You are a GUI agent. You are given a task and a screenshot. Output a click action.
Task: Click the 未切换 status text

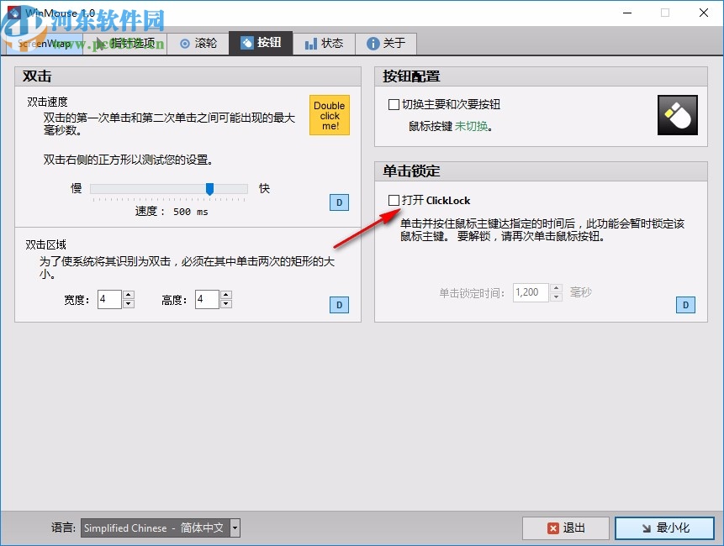[471, 126]
